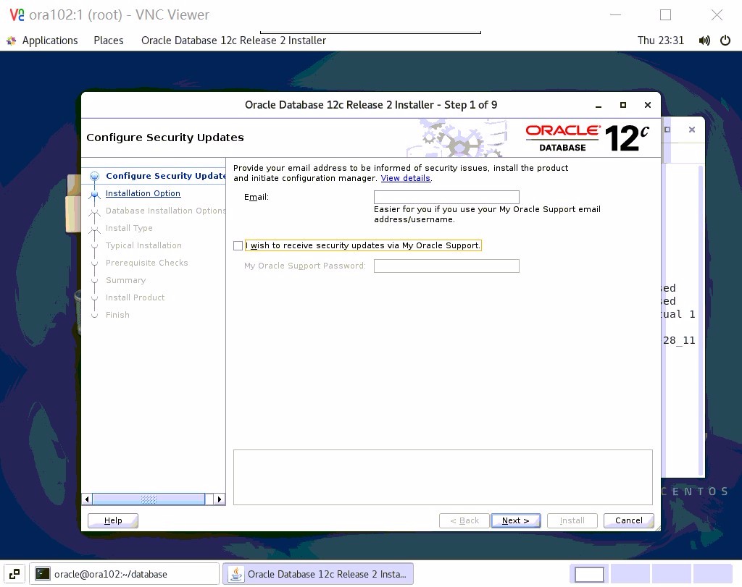This screenshot has width=742, height=587.
Task: Click the VNC Viewer maximize button
Action: 665,15
